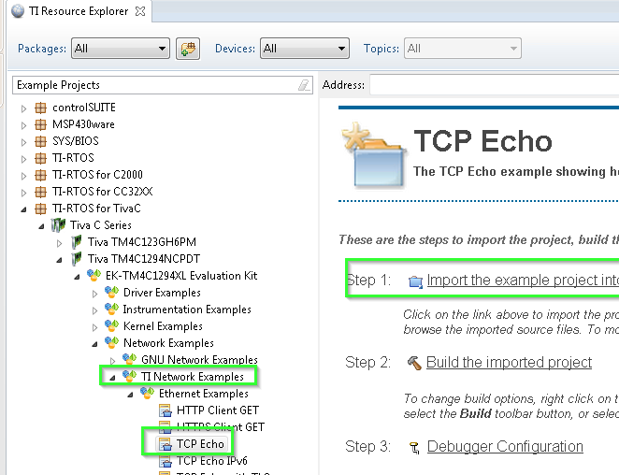
Task: Collapse the TI-RTOS for TivaC node
Action: [x=23, y=209]
